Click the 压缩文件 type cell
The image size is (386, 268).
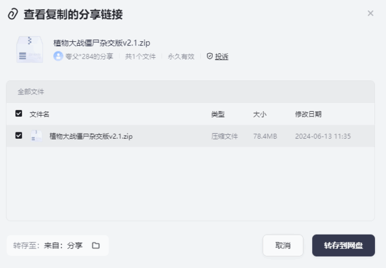pos(225,136)
